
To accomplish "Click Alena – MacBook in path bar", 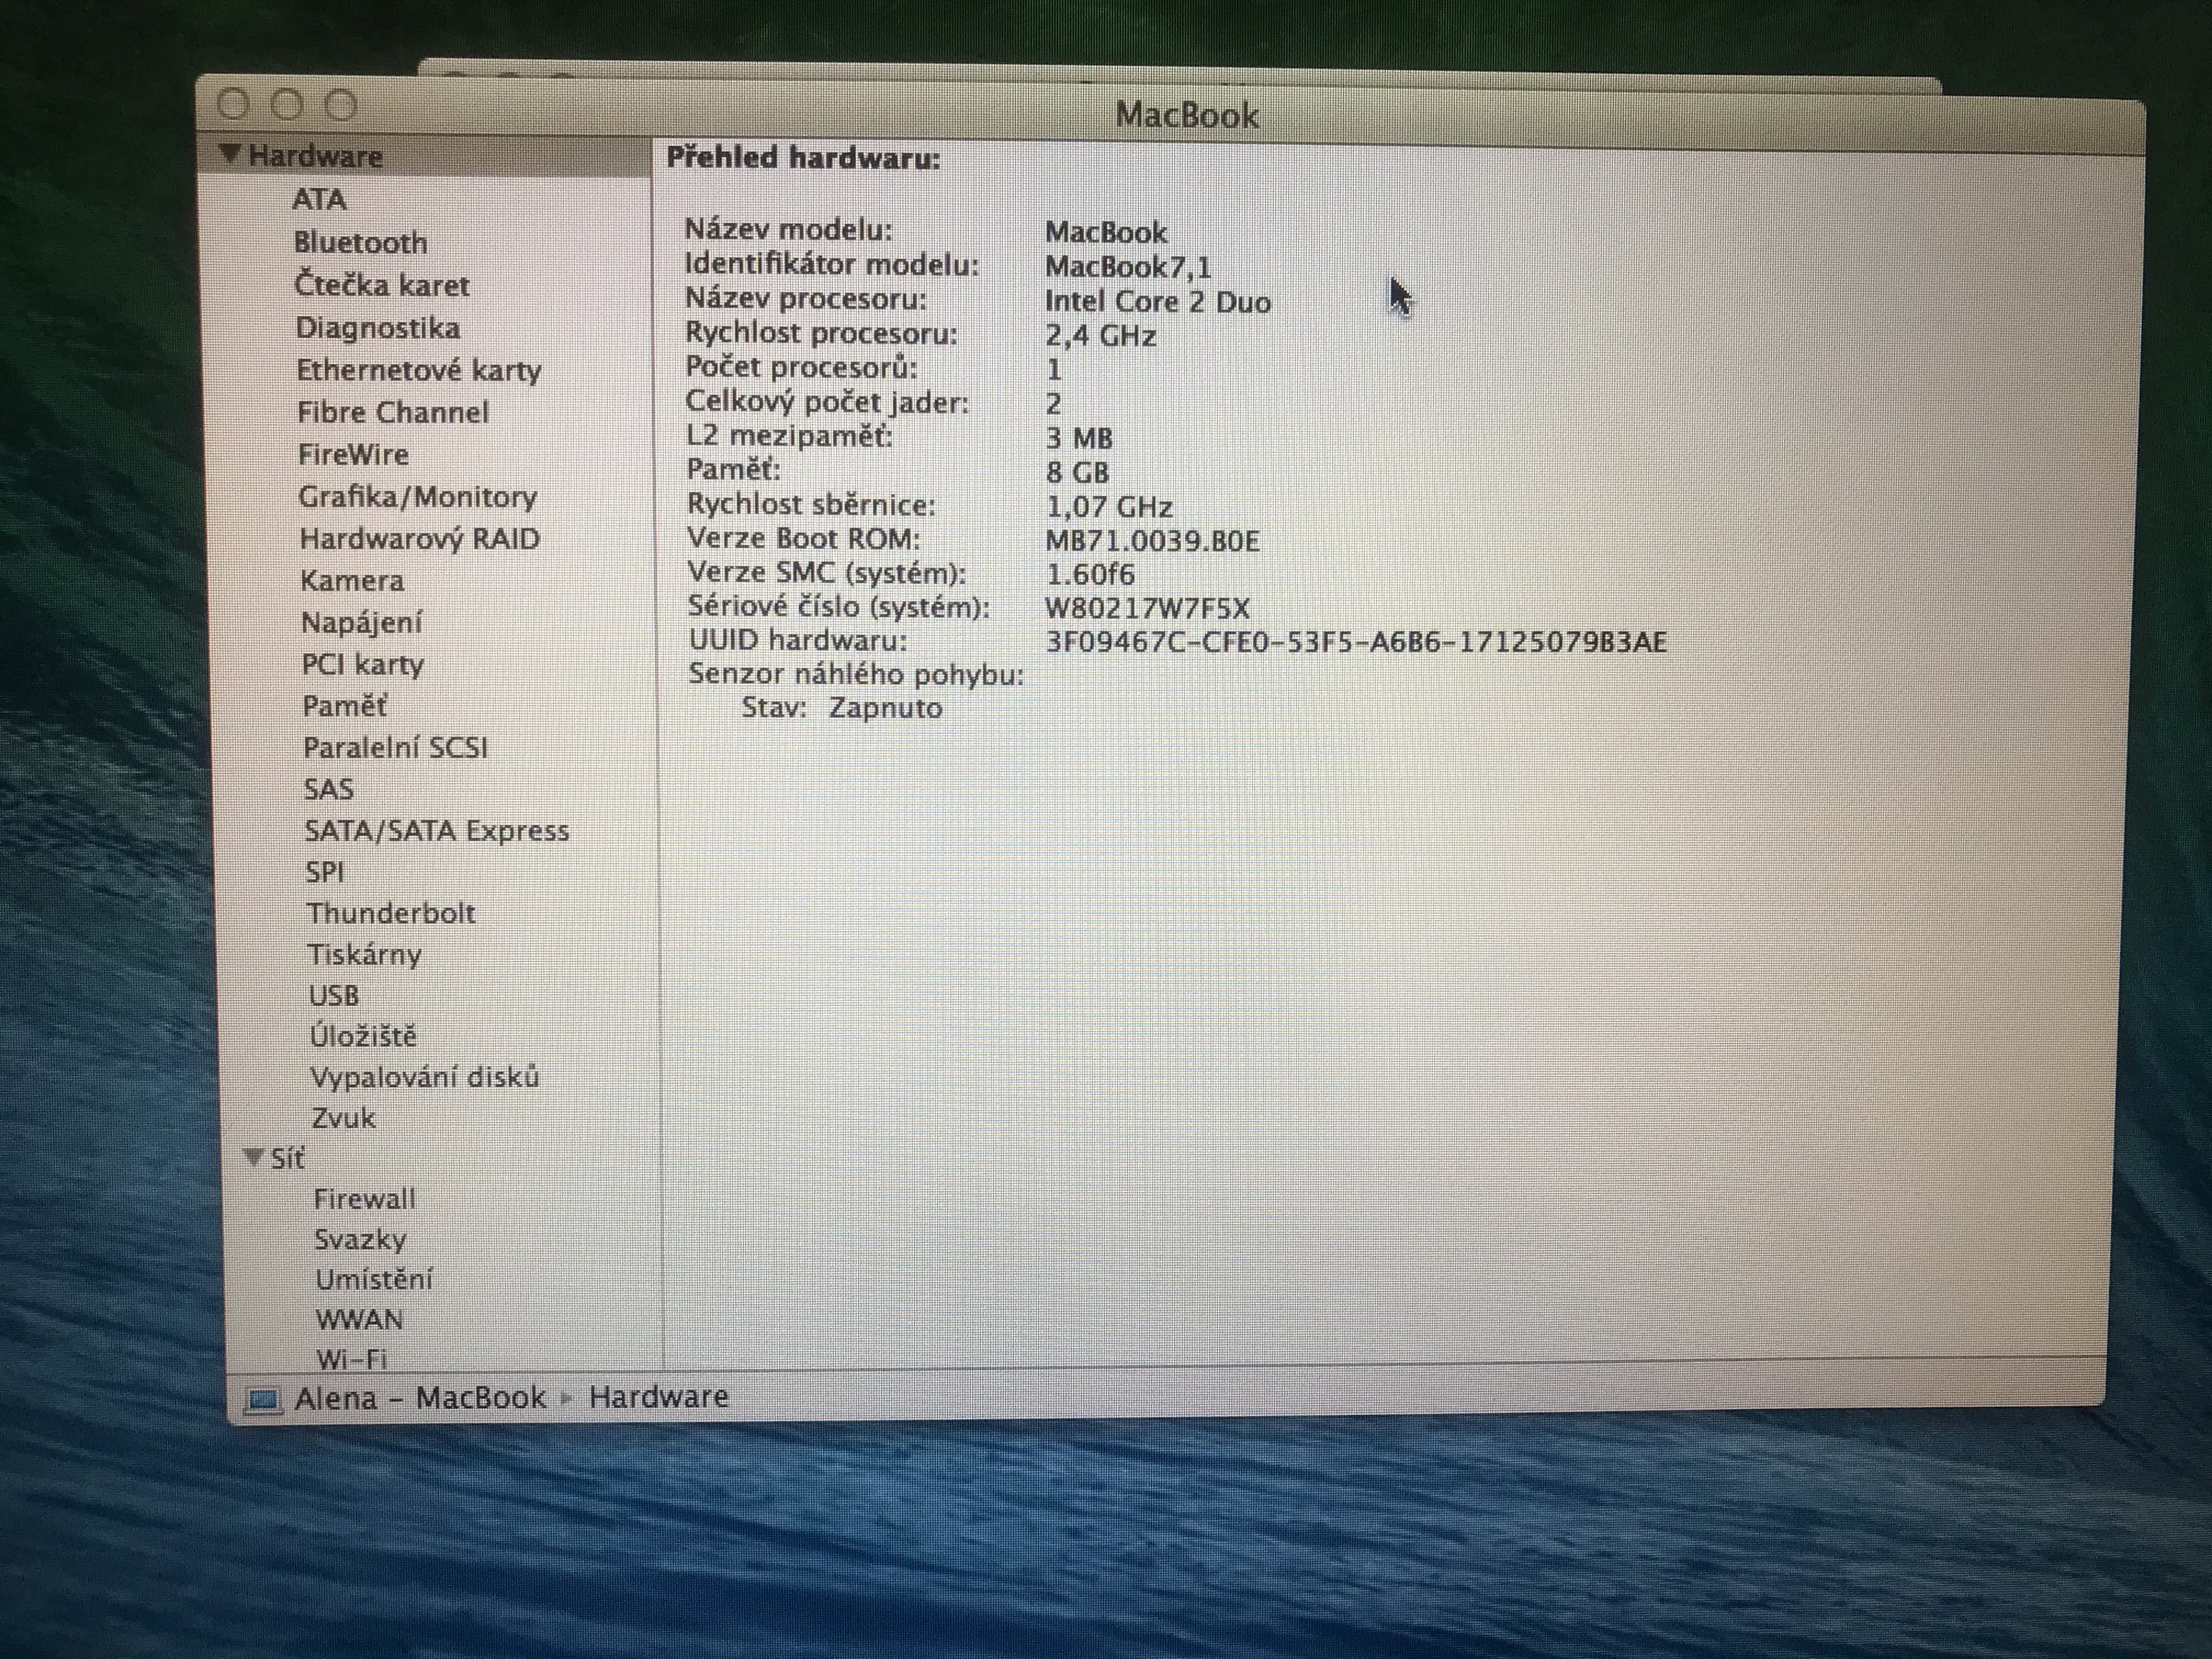I will tap(420, 1398).
